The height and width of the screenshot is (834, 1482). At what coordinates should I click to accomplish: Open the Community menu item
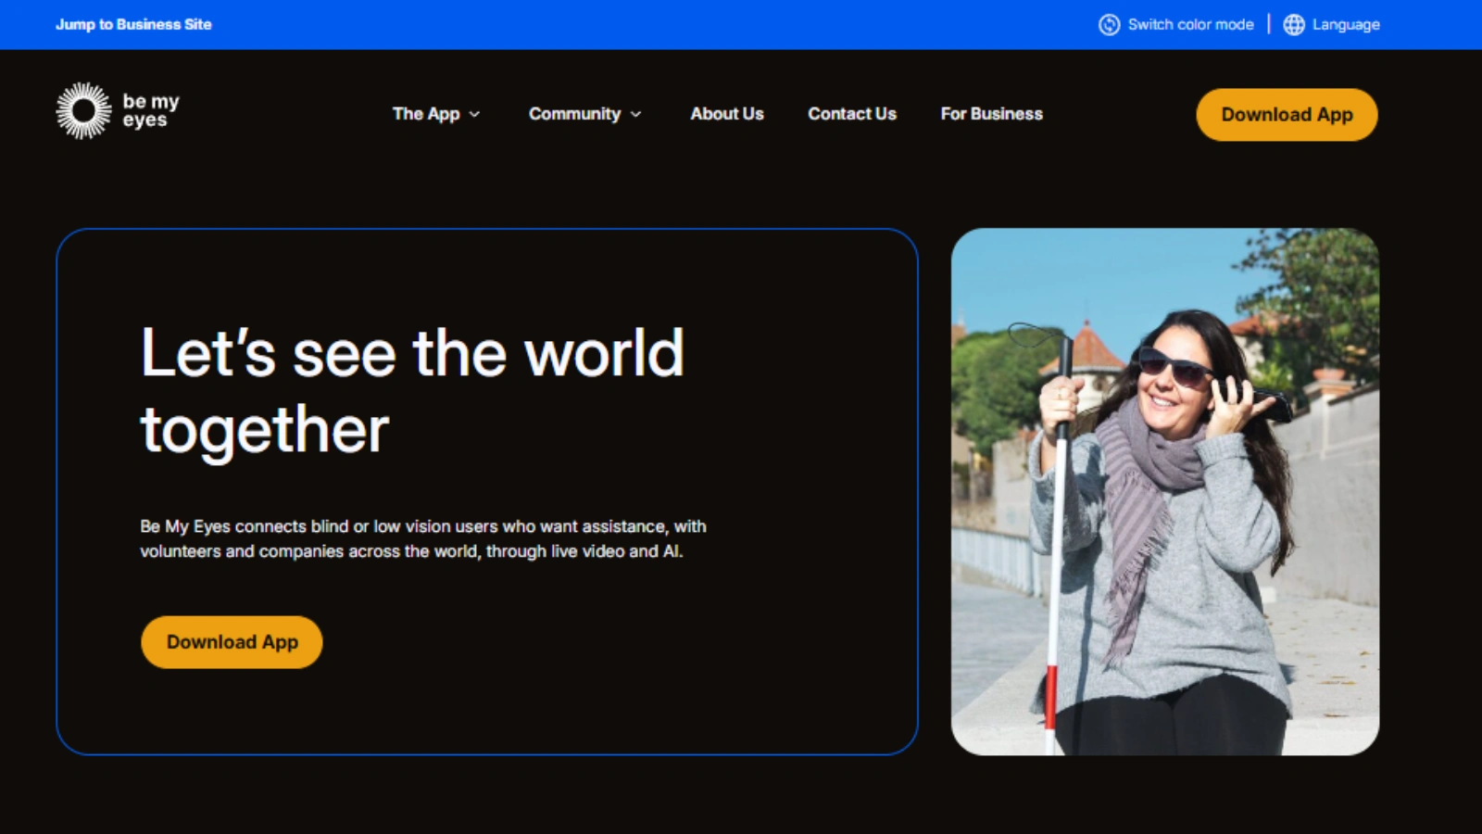tap(574, 114)
